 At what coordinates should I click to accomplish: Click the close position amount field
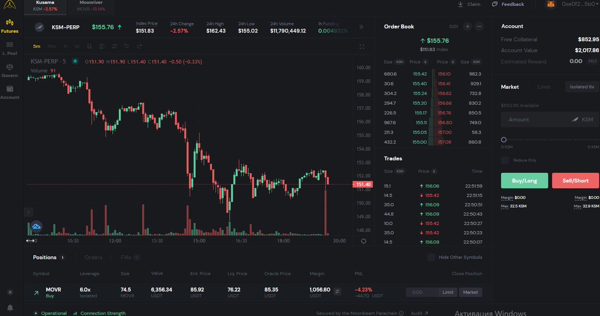pos(422,292)
